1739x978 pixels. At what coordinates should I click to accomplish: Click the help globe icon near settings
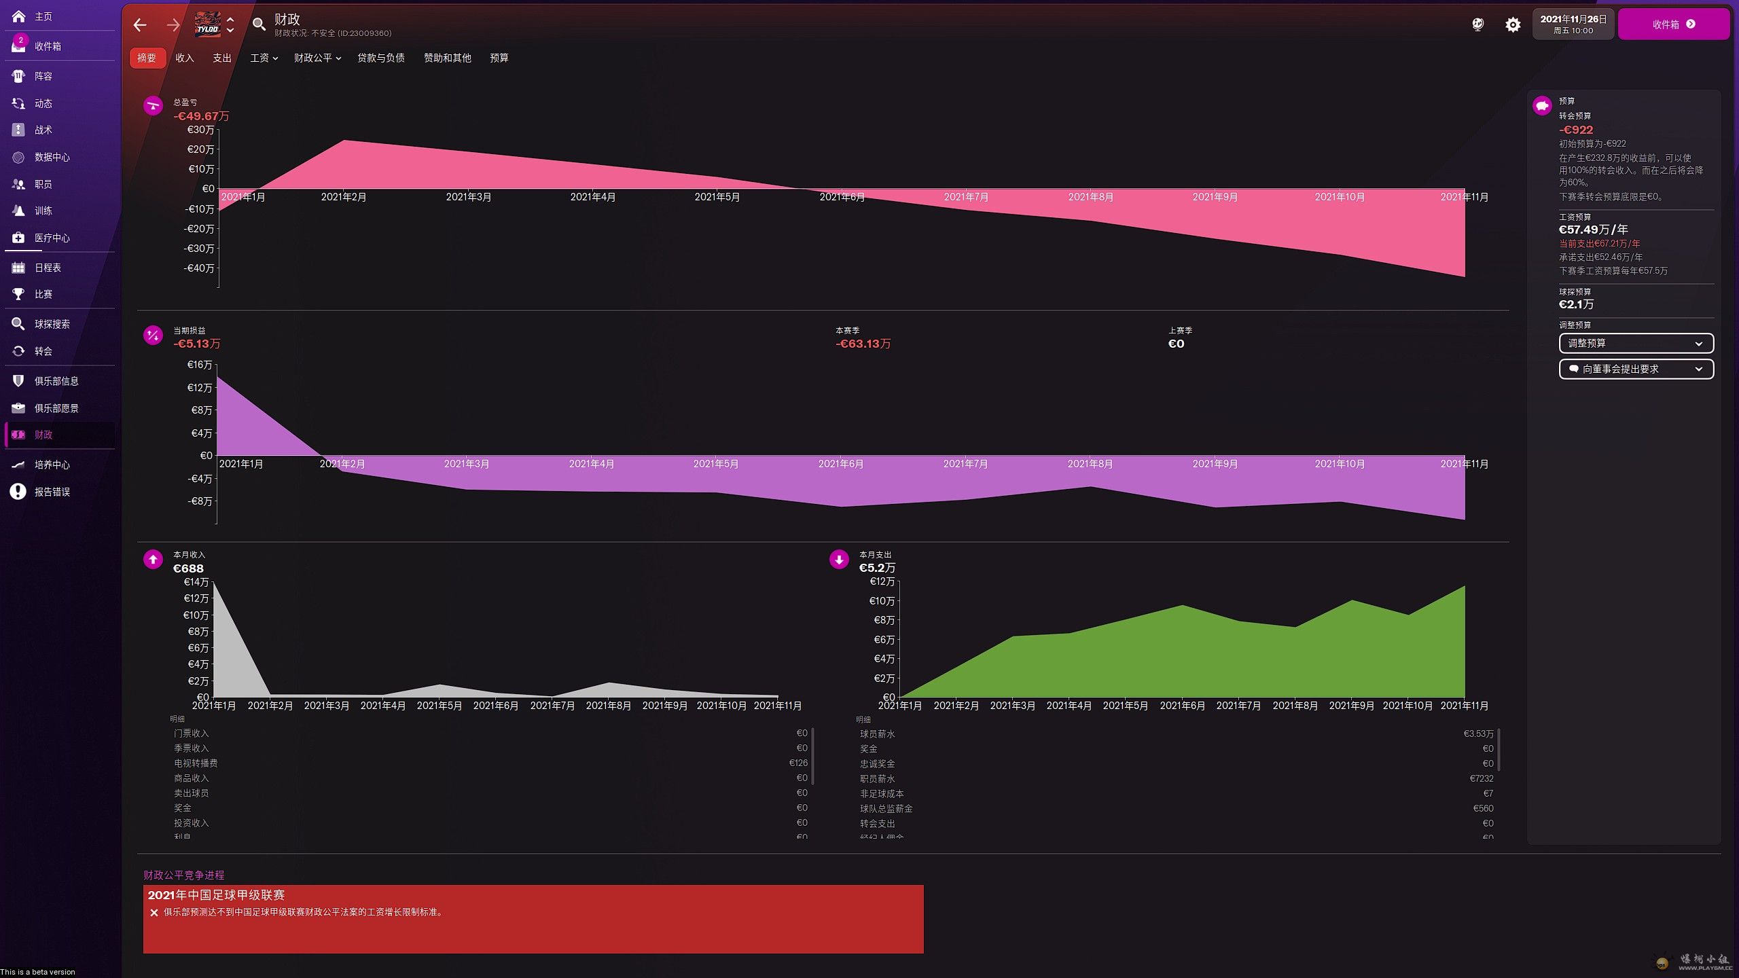(x=1477, y=25)
